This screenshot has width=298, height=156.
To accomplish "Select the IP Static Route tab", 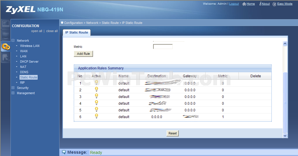I will tap(77, 32).
